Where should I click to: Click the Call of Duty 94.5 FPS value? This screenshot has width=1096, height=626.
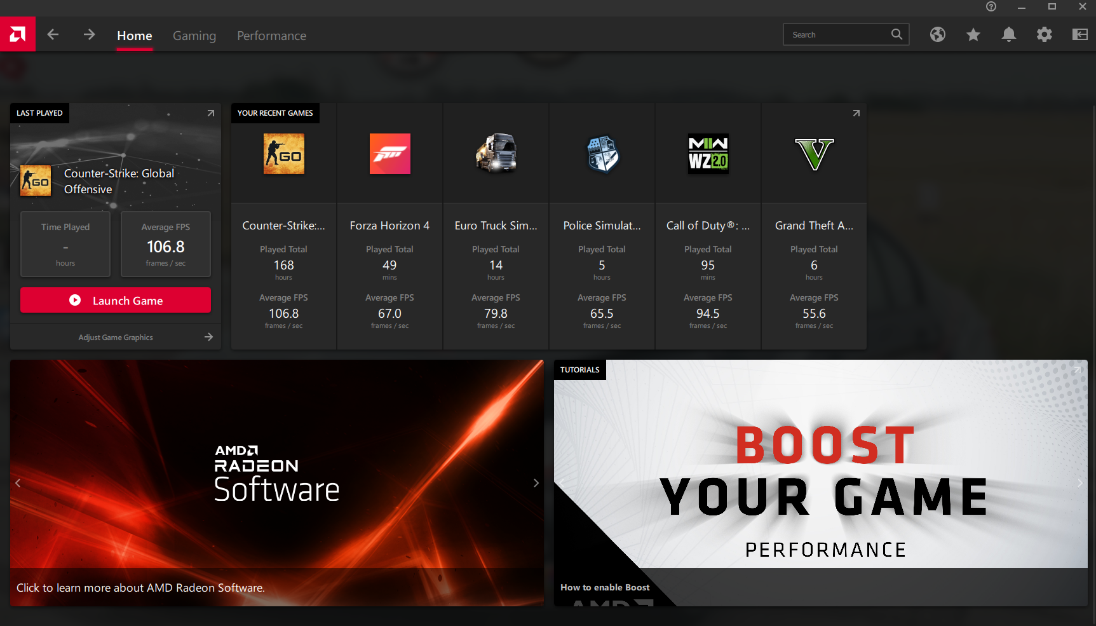(708, 313)
